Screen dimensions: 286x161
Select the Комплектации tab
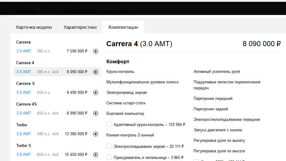[123, 27]
